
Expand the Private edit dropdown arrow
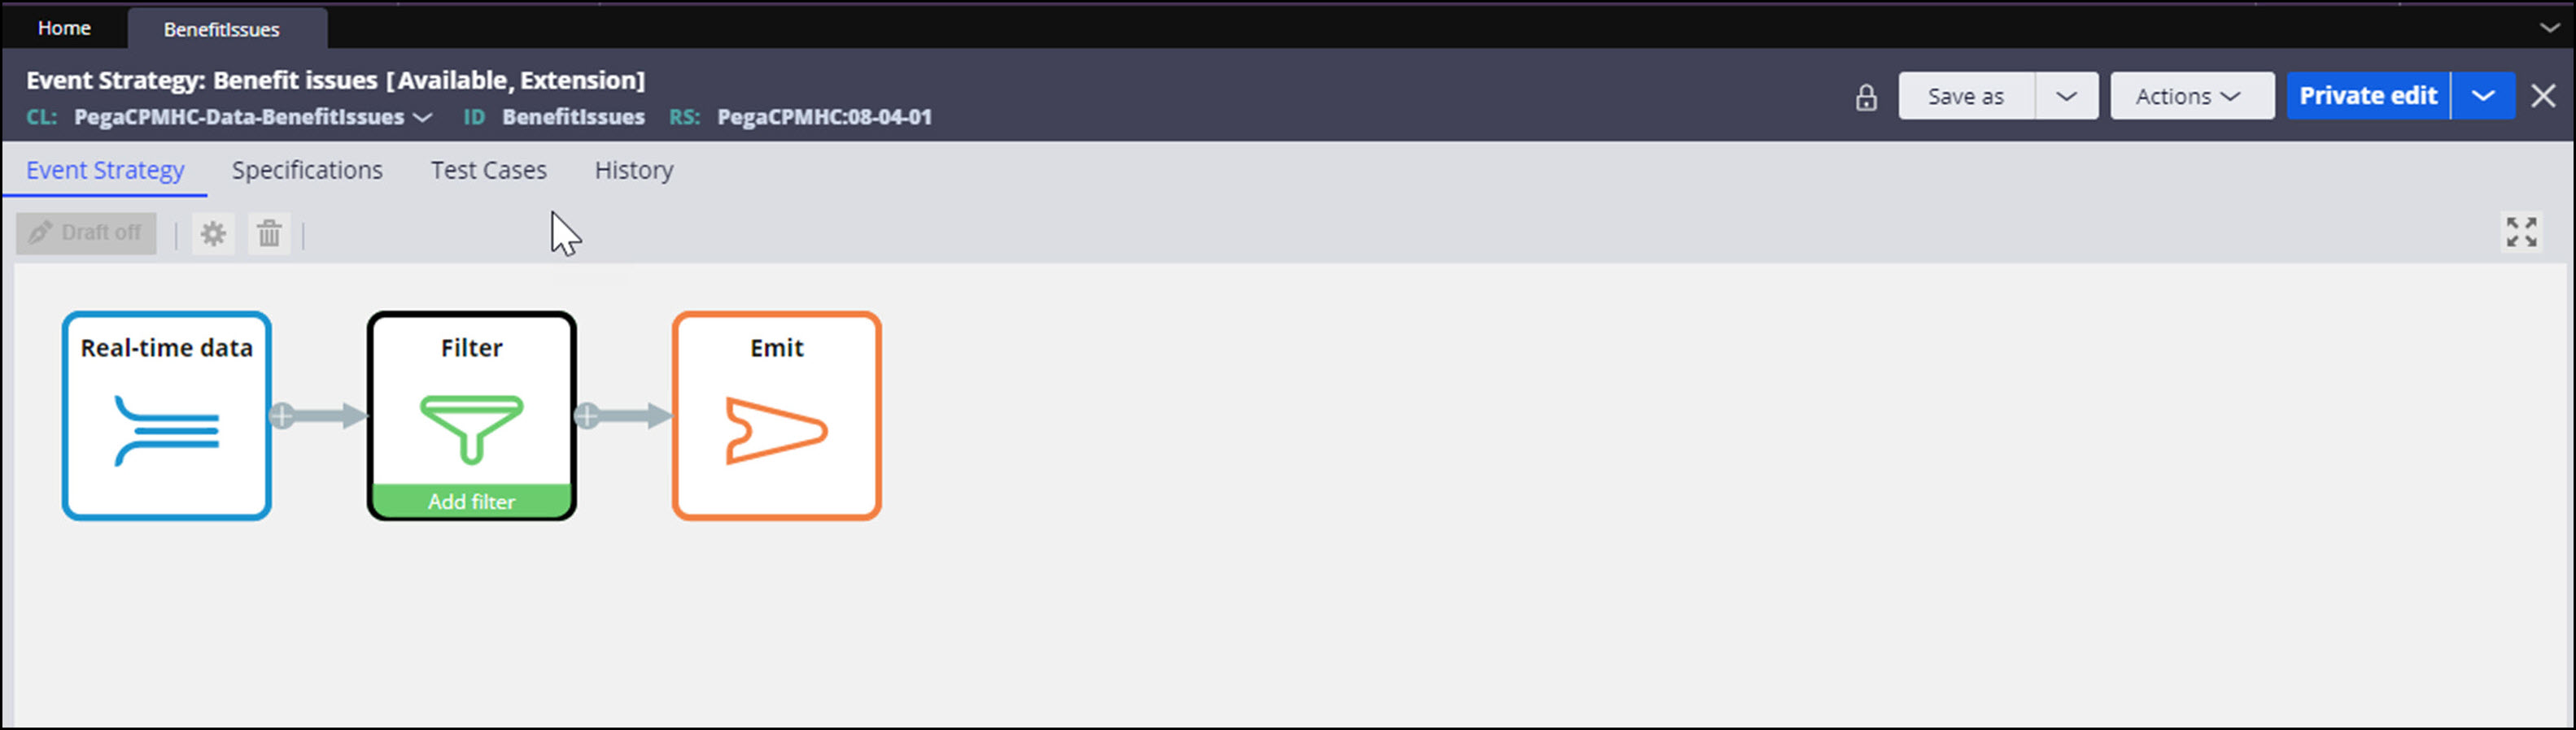pos(2482,97)
